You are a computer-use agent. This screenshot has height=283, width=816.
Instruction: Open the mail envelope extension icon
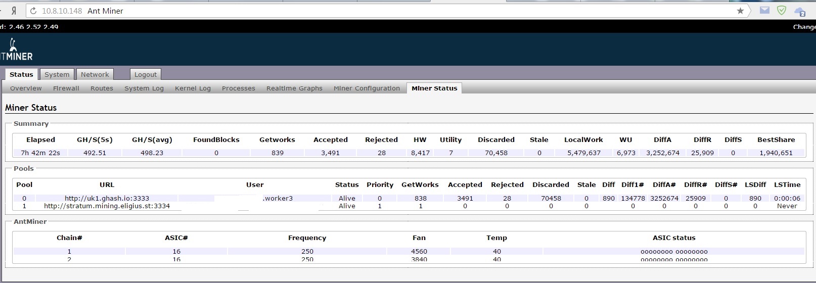(764, 10)
